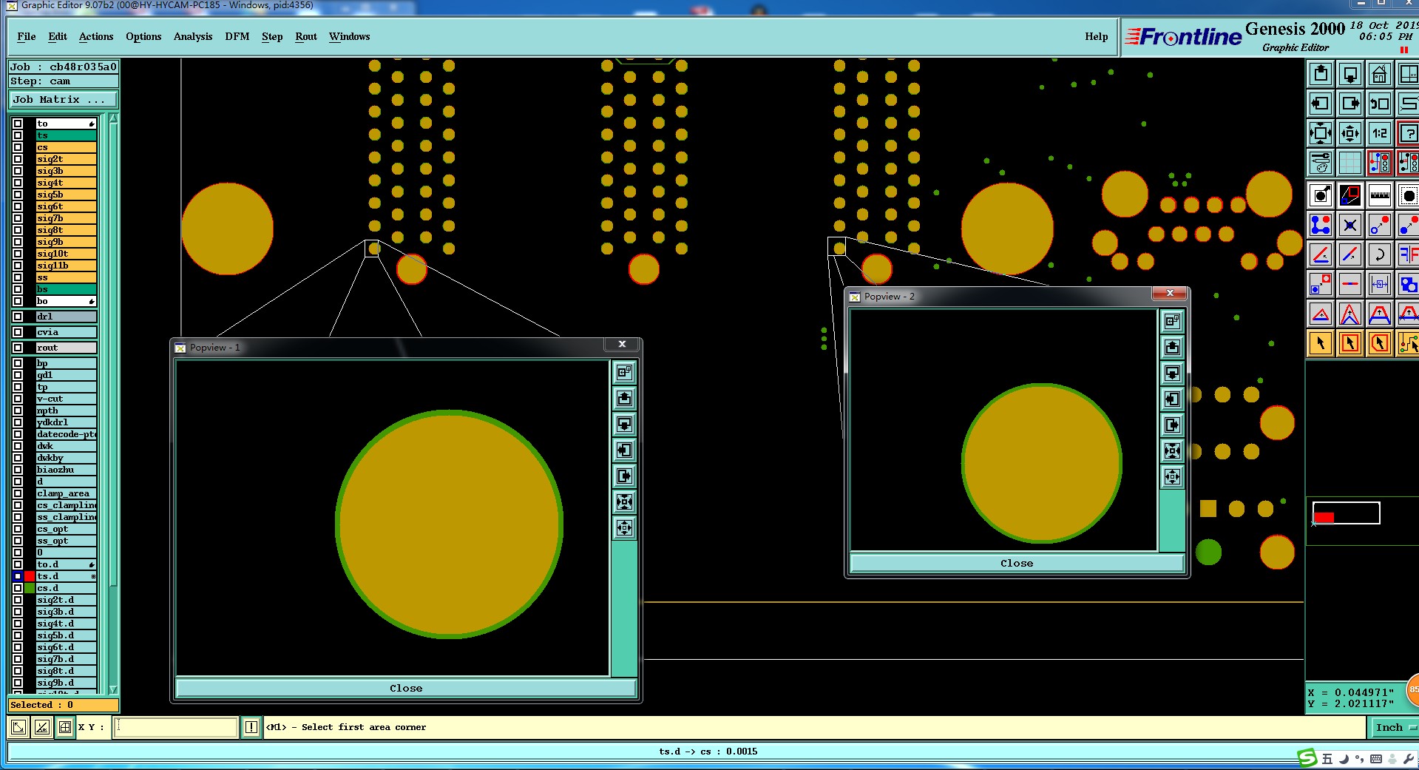The image size is (1419, 770).
Task: Toggle checkbox for layer drl
Action: 18,317
